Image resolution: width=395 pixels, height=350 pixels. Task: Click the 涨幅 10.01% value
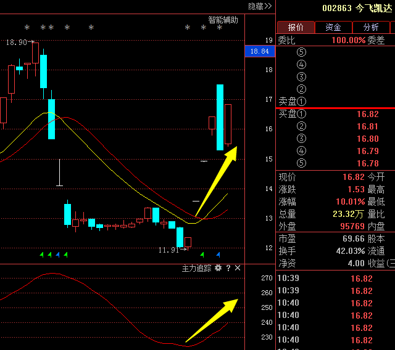click(351, 201)
